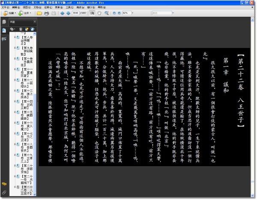Image resolution: width=257 pixels, height=200 pixels.
Task: Open the Comments panel icon in sidebar
Action: [x=4, y=184]
